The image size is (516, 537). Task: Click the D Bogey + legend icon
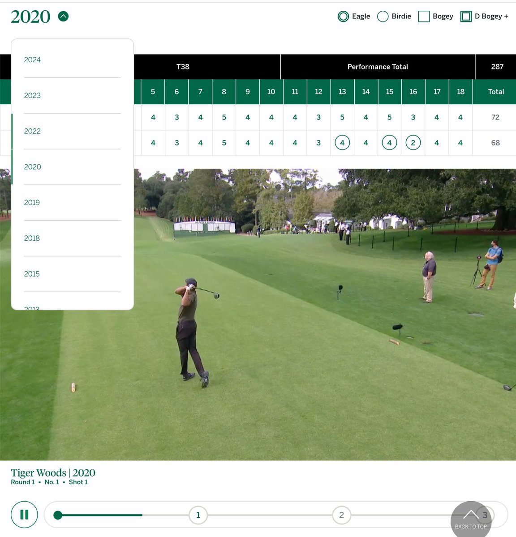(x=466, y=17)
